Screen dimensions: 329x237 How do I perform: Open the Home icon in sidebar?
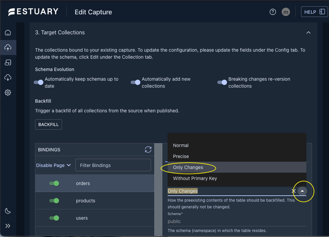coord(8,33)
